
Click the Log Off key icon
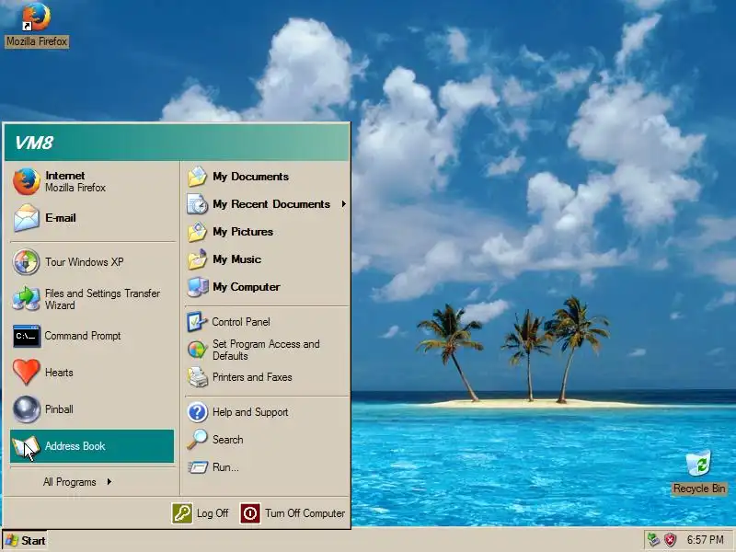[x=182, y=513]
